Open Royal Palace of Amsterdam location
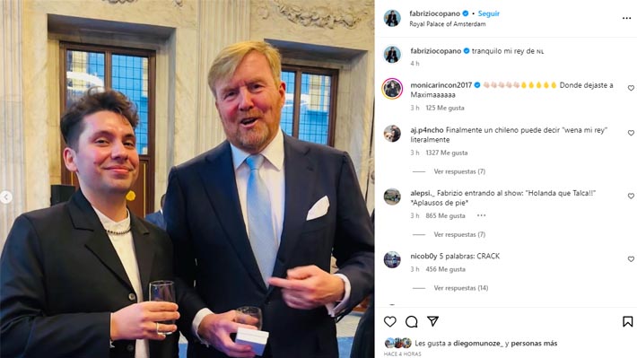This screenshot has width=637, height=358. [448, 24]
